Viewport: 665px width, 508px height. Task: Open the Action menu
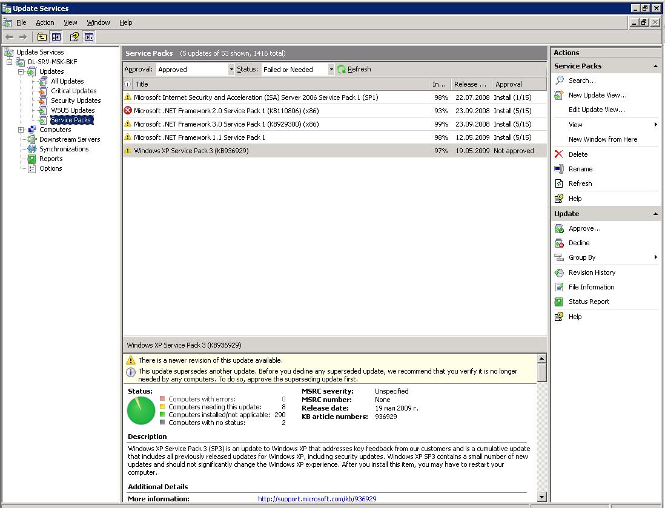pyautogui.click(x=45, y=22)
